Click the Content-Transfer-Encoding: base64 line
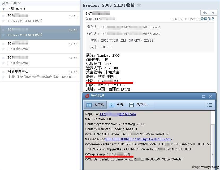This screenshot has width=220, height=170. tap(111, 129)
